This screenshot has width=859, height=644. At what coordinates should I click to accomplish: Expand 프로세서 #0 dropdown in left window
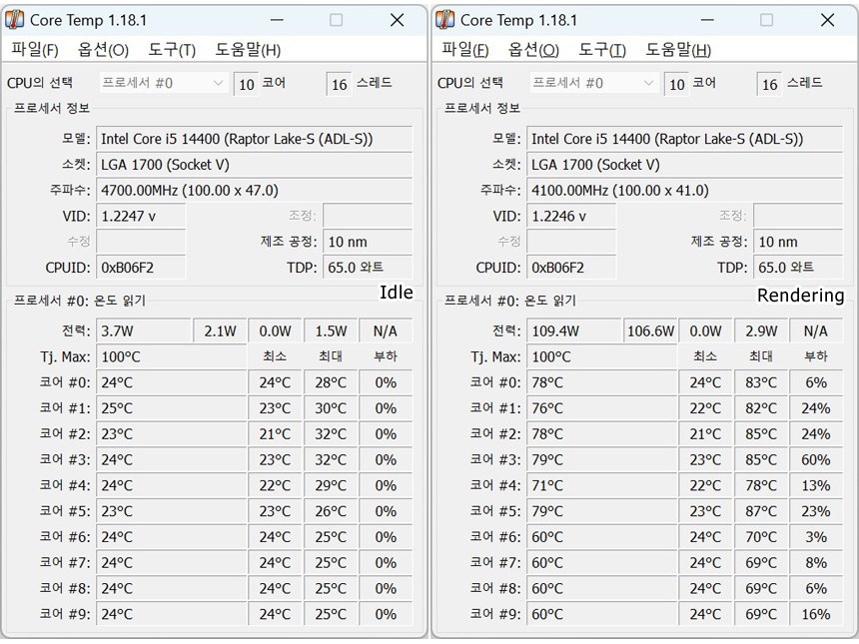[164, 83]
